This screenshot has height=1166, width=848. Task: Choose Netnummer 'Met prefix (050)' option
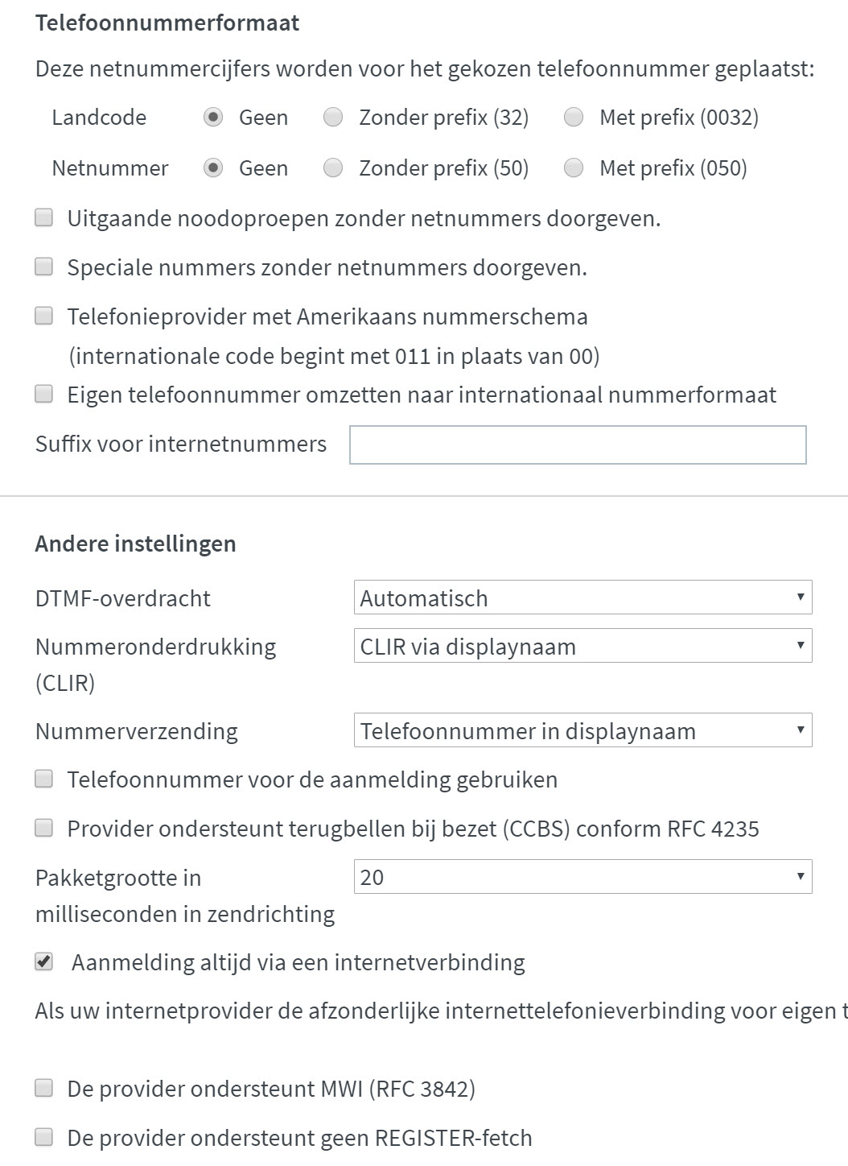(574, 168)
